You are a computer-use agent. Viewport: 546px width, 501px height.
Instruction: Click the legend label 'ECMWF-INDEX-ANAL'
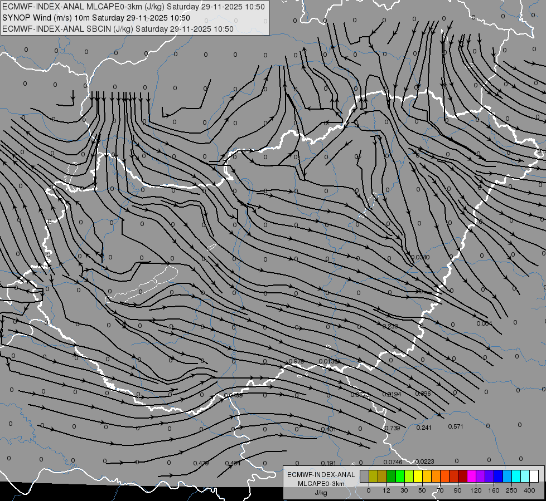click(321, 475)
